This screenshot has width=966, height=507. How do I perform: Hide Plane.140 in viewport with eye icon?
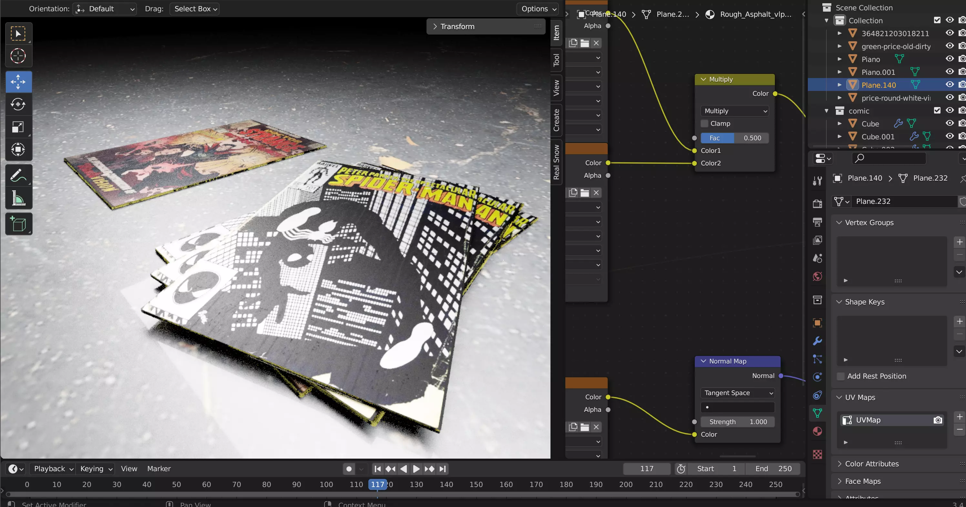coord(950,85)
